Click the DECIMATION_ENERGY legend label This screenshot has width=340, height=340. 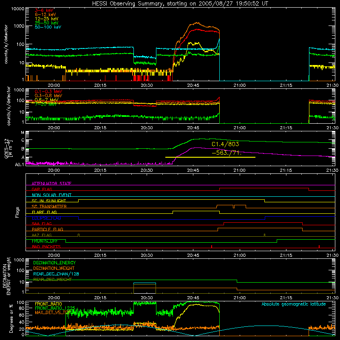coord(54,263)
